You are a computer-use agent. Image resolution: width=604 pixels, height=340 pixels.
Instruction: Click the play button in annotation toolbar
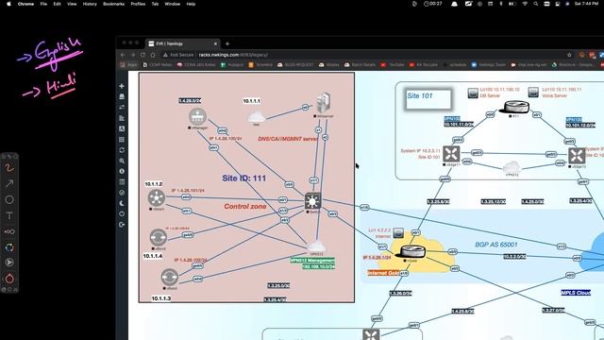click(x=9, y=263)
